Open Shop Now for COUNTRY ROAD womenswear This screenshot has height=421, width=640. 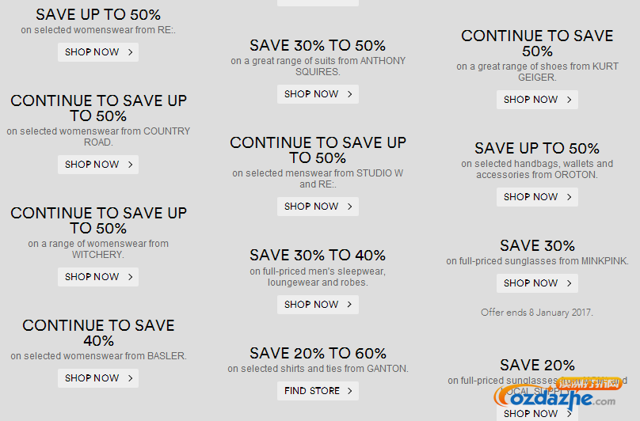click(x=98, y=165)
